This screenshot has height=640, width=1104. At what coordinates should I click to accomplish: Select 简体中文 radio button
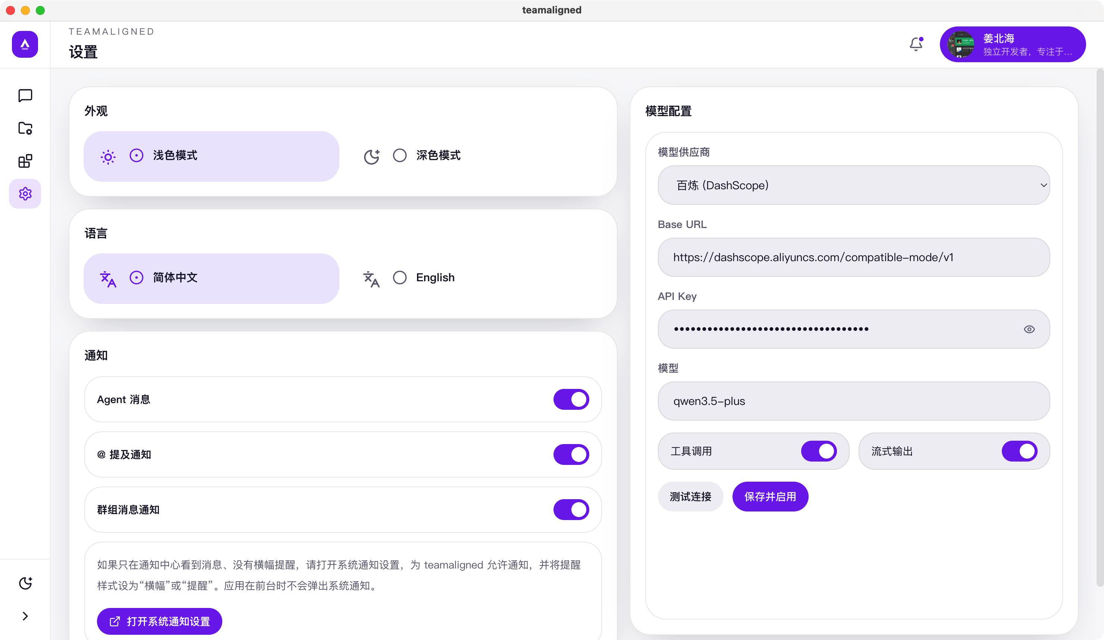[x=136, y=278]
